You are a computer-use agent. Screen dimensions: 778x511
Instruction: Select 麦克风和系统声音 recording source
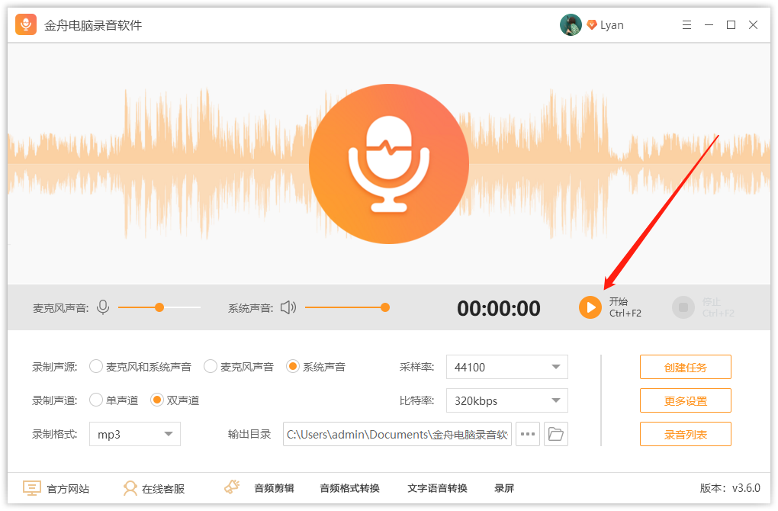coord(96,366)
